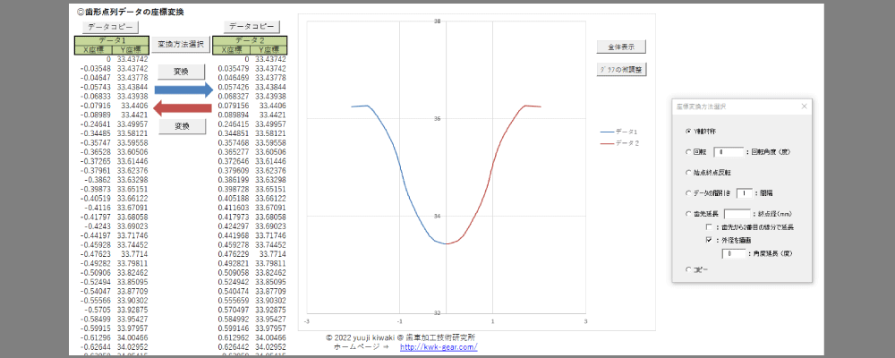The image size is (895, 358).
Task: Click the 全体表示 button
Action: coord(621,47)
